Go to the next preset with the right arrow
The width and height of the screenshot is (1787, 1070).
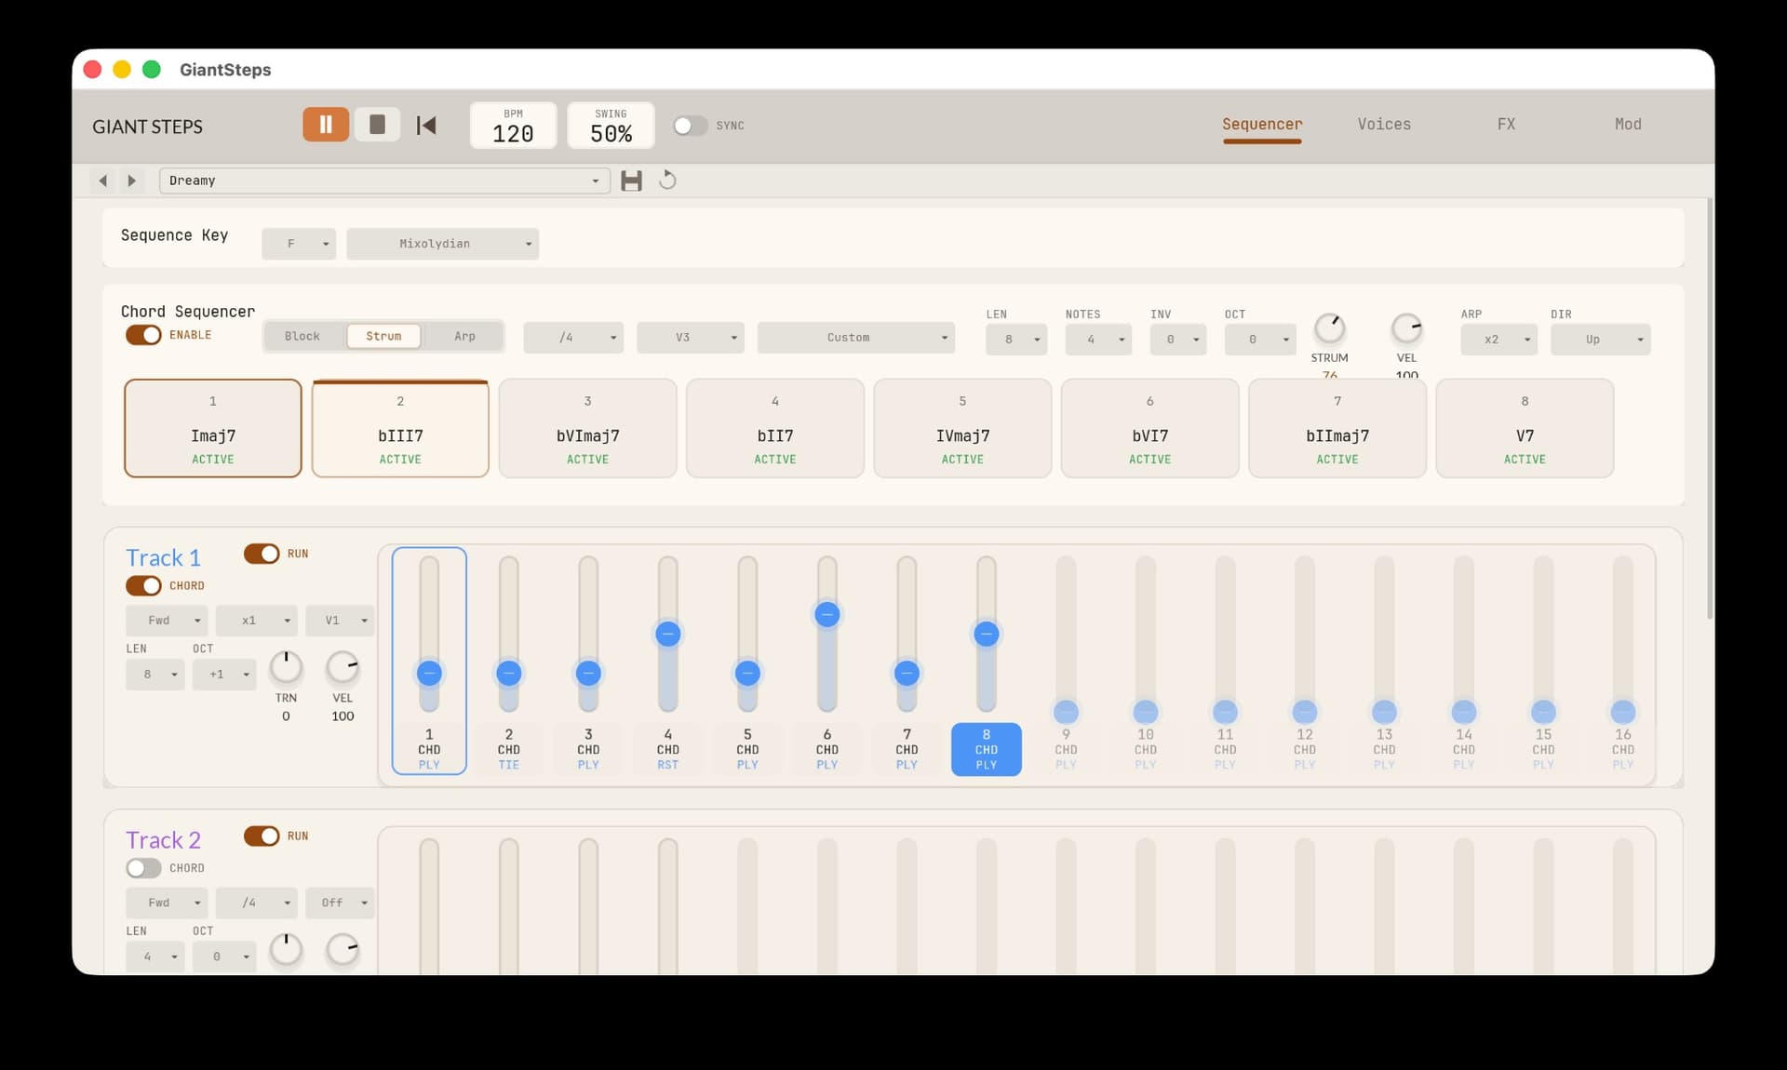click(131, 181)
